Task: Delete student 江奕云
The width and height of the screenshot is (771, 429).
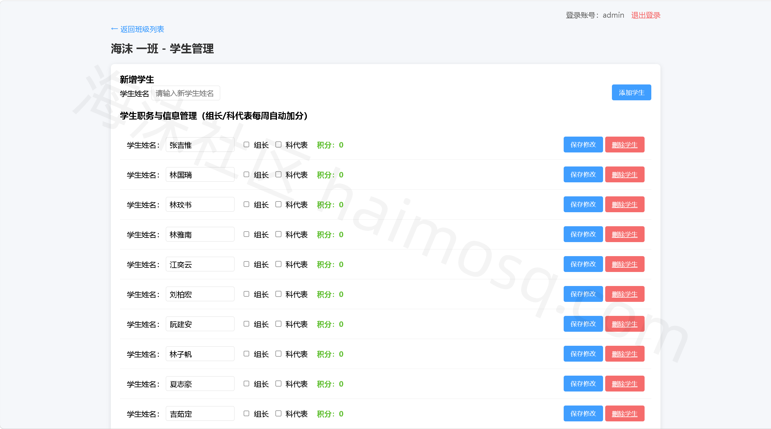Action: pyautogui.click(x=625, y=264)
